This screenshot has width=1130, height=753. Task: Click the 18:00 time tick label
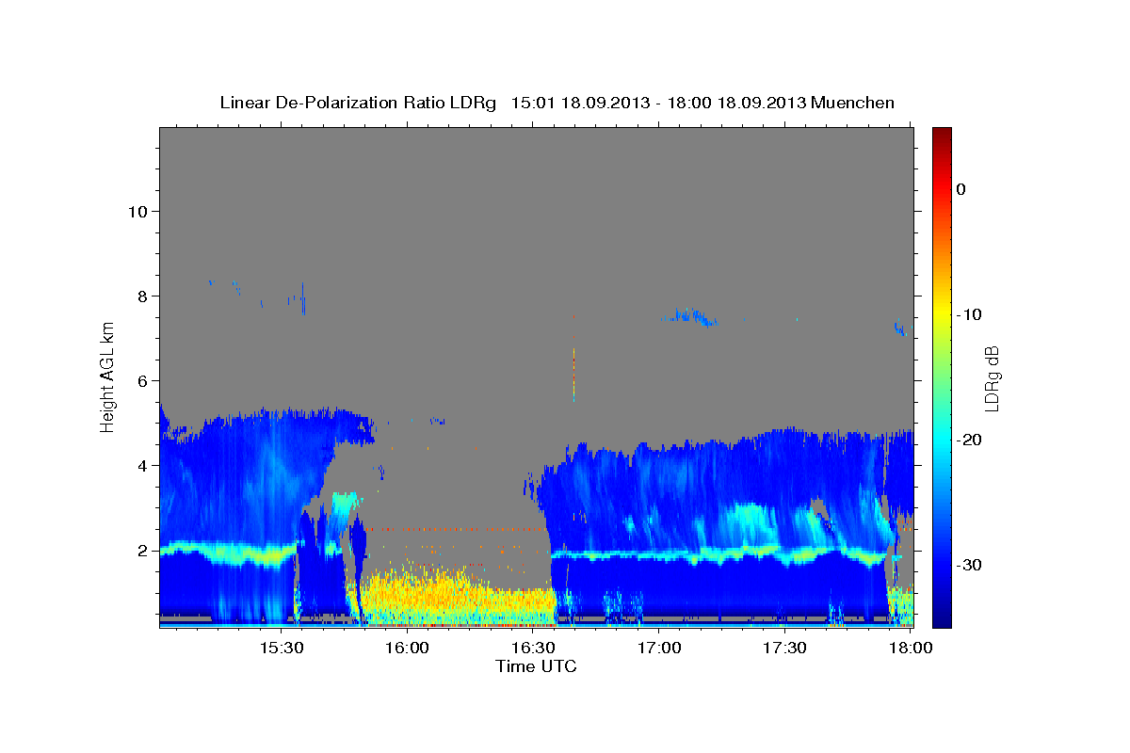[x=911, y=649]
